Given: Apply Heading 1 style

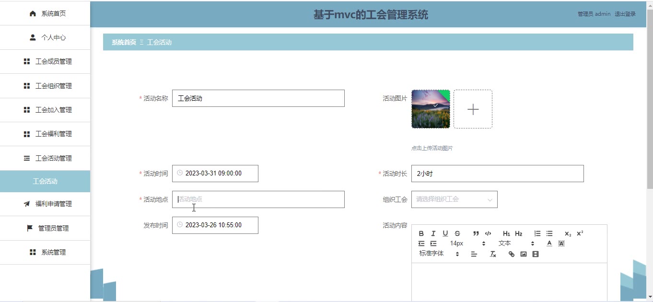Looking at the screenshot, I should pyautogui.click(x=506, y=233).
